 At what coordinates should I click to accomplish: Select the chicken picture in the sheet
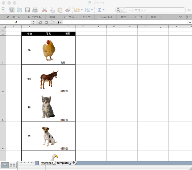click(49, 50)
